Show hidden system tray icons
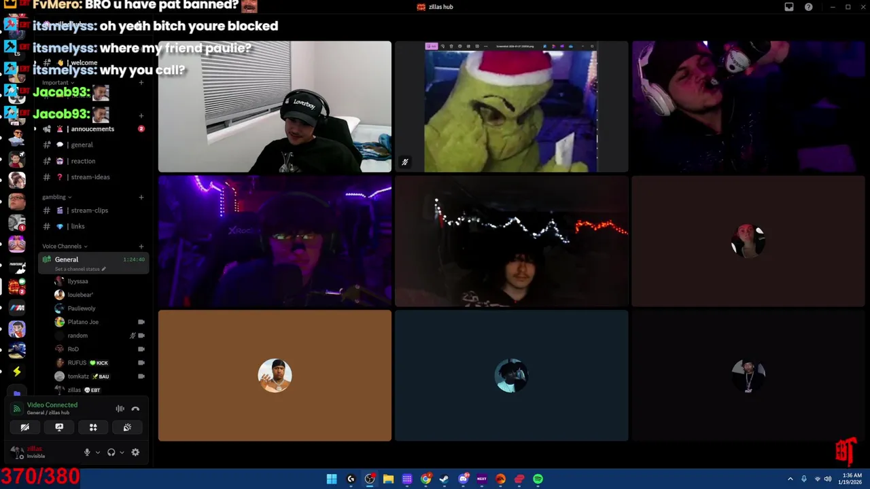Viewport: 870px width, 489px height. 790,479
